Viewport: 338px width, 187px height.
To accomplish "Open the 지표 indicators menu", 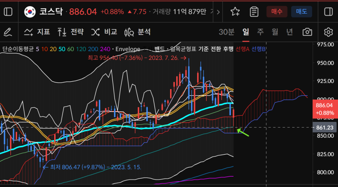I will pyautogui.click(x=37, y=32).
